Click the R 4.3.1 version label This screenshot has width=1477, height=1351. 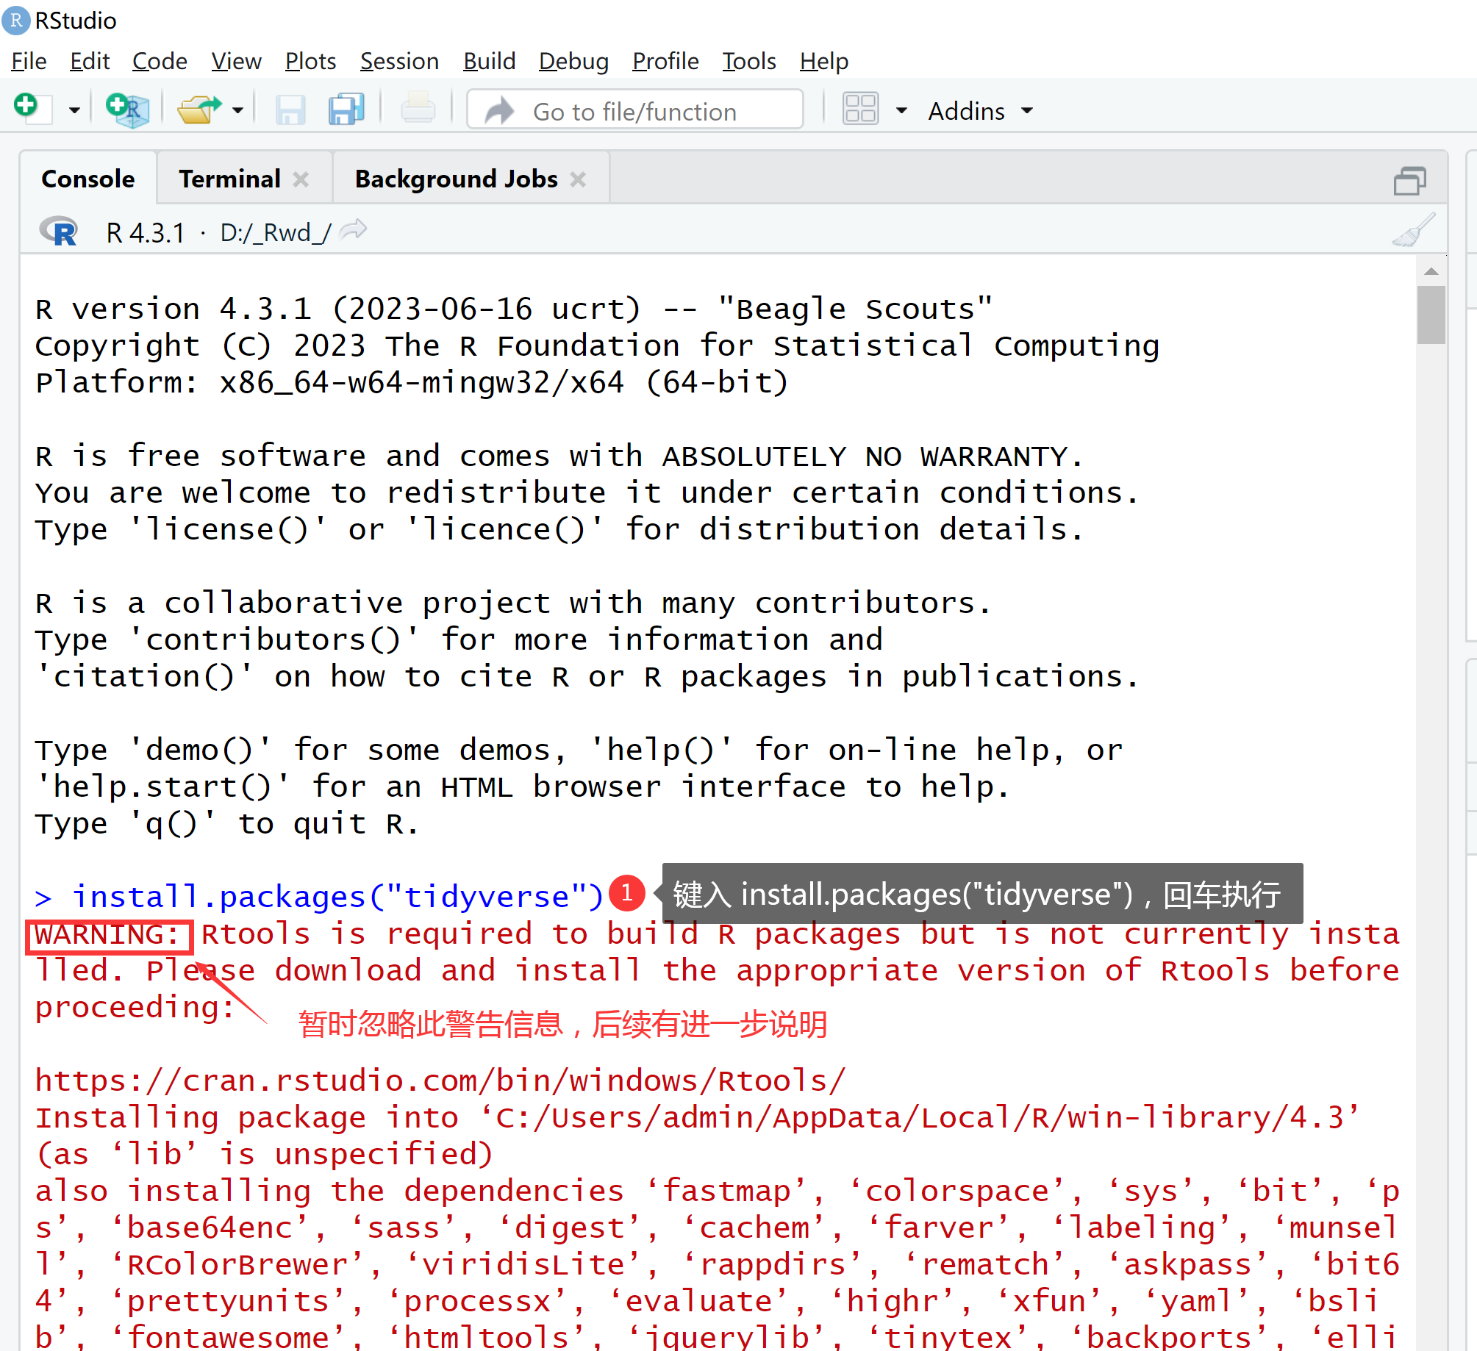145,233
